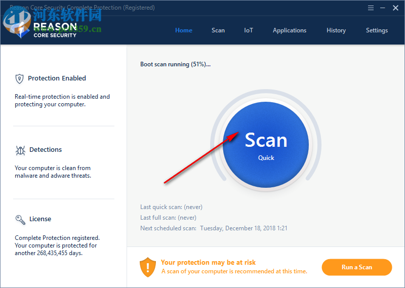Screen dimensions: 405x288
Task: Click the License key icon
Action: click(x=20, y=220)
